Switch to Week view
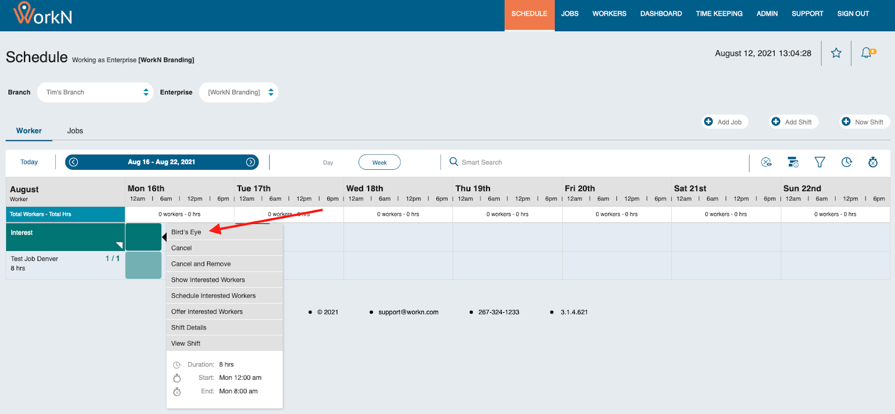 tap(379, 163)
